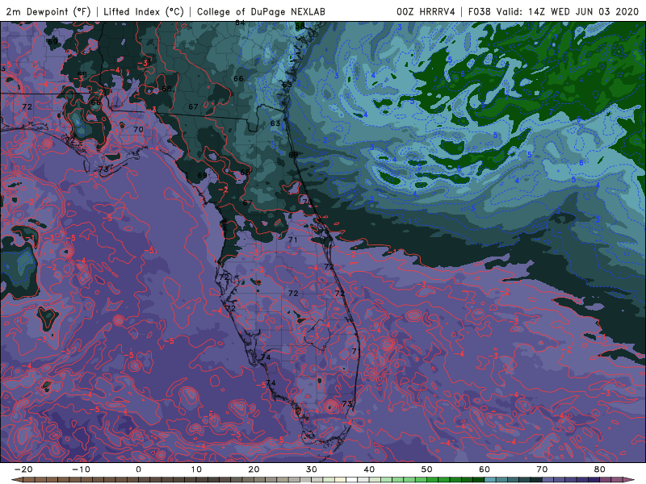This screenshot has height=484, width=646.
Task: Click the '64' dewpoint value at top of map
Action: pyautogui.click(x=240, y=23)
